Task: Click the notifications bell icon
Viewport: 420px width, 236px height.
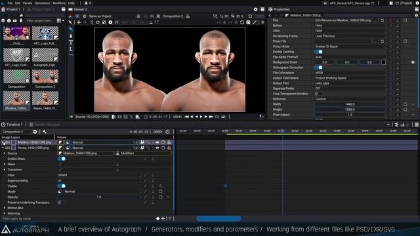Action: click(86, 3)
